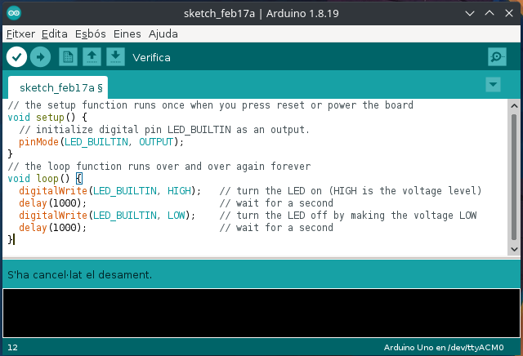The width and height of the screenshot is (523, 356).
Task: Expand the tab options dropdown arrow
Action: (x=493, y=85)
